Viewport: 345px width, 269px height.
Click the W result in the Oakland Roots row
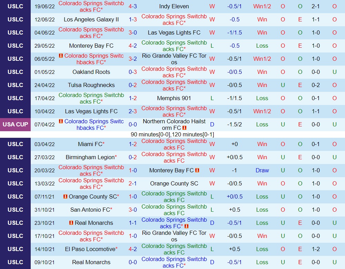click(212, 72)
